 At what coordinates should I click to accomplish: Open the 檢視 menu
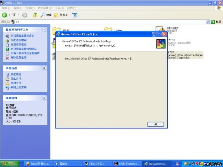(30, 8)
